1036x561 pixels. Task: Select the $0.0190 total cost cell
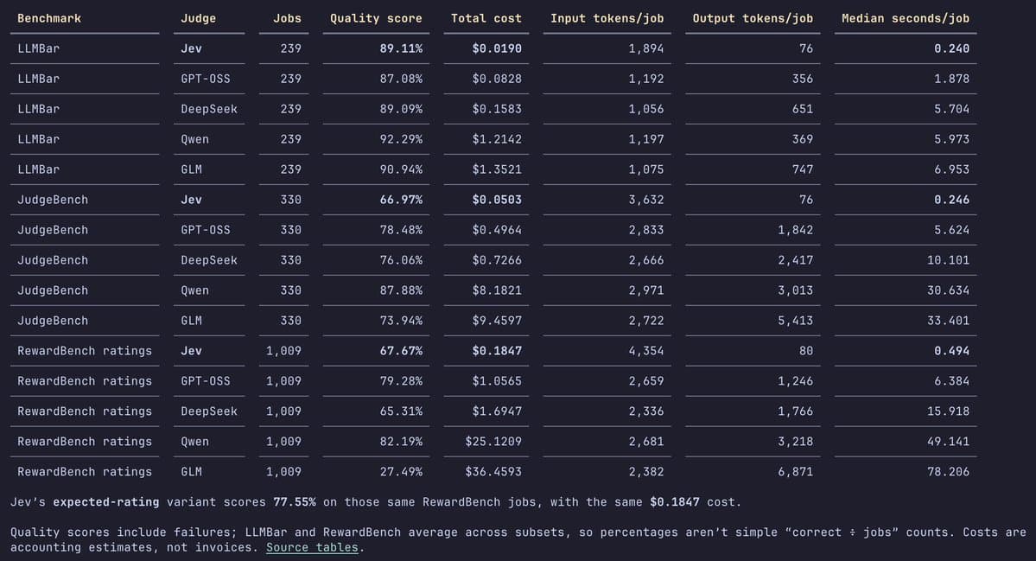497,48
